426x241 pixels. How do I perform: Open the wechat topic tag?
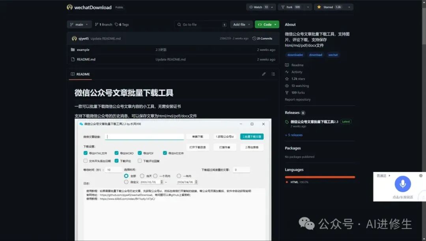(x=333, y=55)
